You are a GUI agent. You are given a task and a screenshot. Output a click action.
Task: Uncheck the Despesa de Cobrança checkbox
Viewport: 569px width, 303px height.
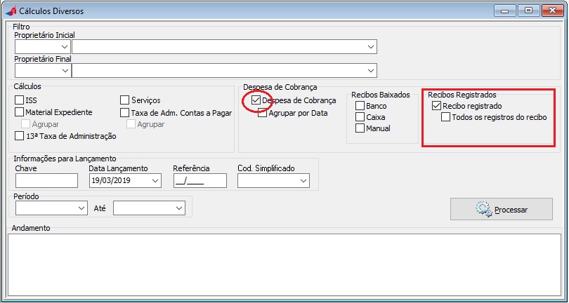(256, 100)
